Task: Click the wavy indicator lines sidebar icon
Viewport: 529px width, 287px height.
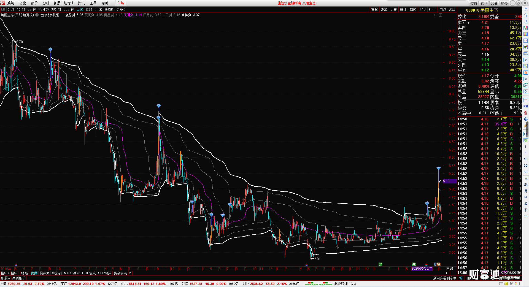Action: [x=526, y=100]
